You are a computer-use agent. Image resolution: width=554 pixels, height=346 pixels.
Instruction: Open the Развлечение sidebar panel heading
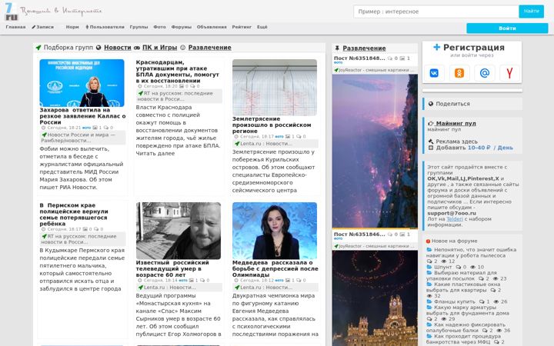pos(364,48)
